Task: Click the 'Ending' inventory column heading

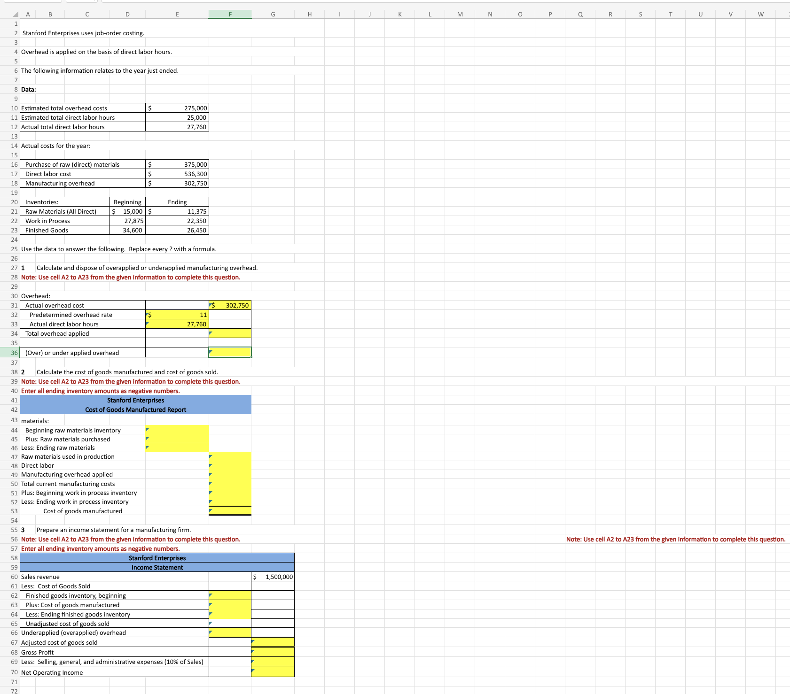Action: [x=177, y=202]
